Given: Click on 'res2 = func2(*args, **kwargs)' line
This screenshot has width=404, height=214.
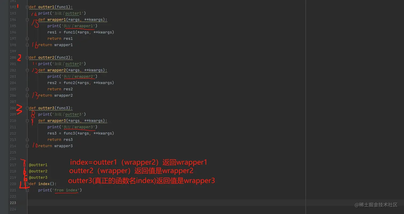Looking at the screenshot, I should 81,83.
